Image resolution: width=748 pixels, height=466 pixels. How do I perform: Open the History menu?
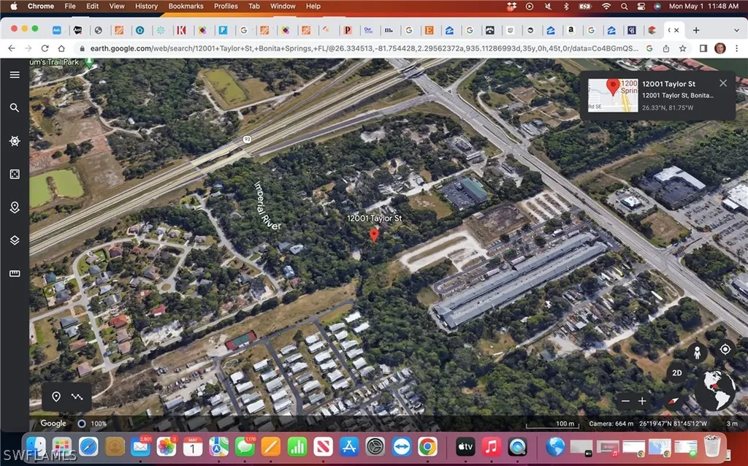(x=146, y=6)
